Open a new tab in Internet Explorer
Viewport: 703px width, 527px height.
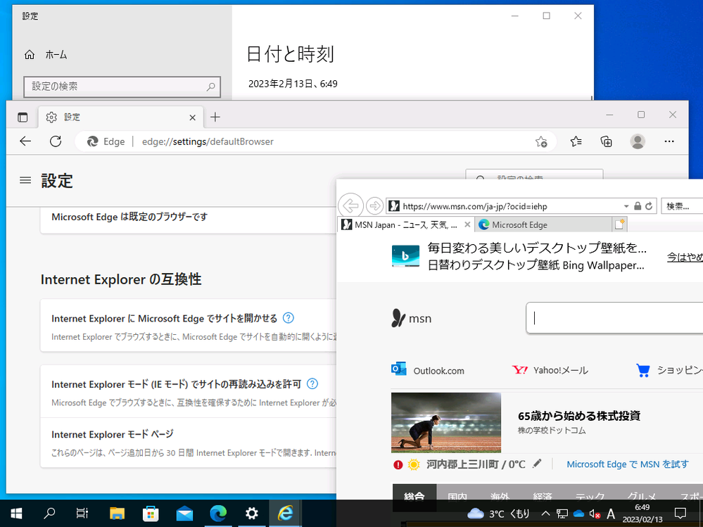619,224
